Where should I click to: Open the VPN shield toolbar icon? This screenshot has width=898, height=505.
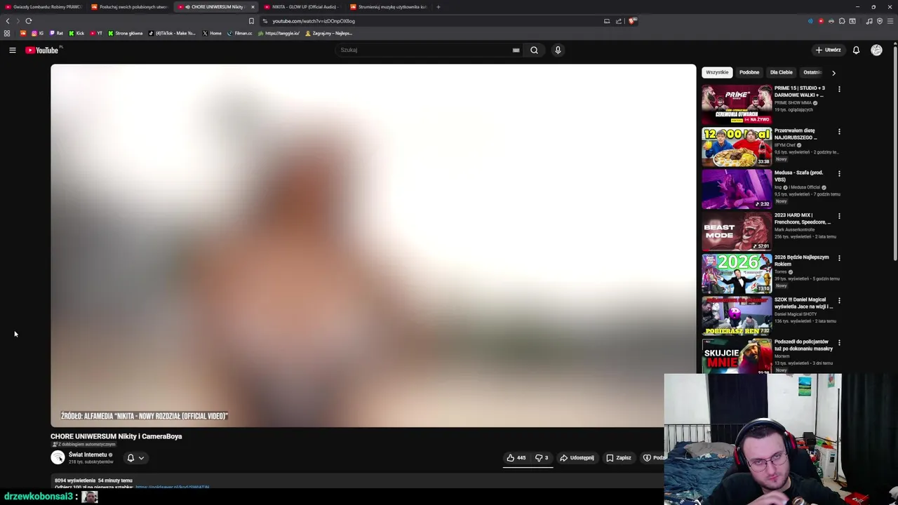880,21
